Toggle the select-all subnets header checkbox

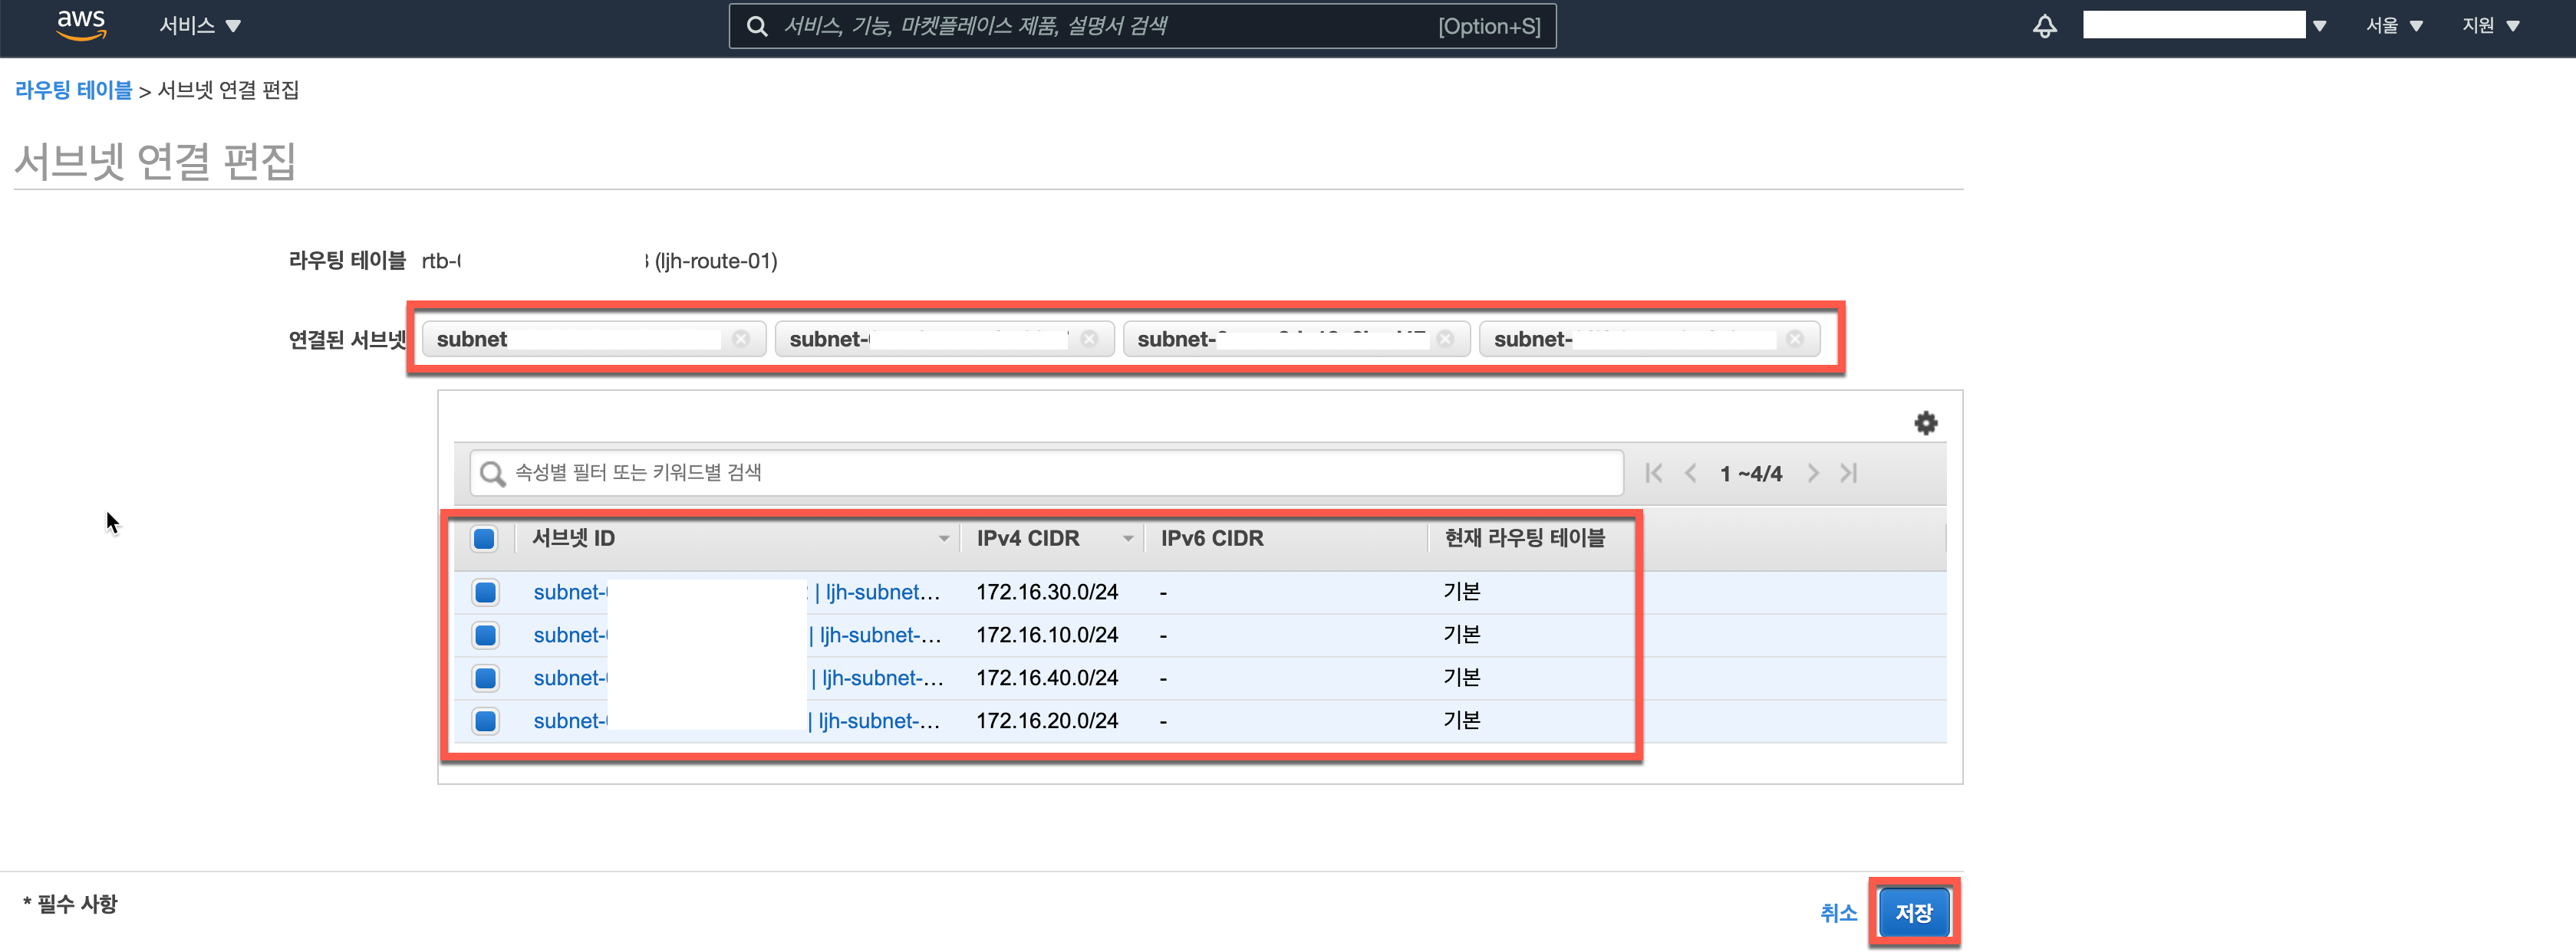point(484,538)
